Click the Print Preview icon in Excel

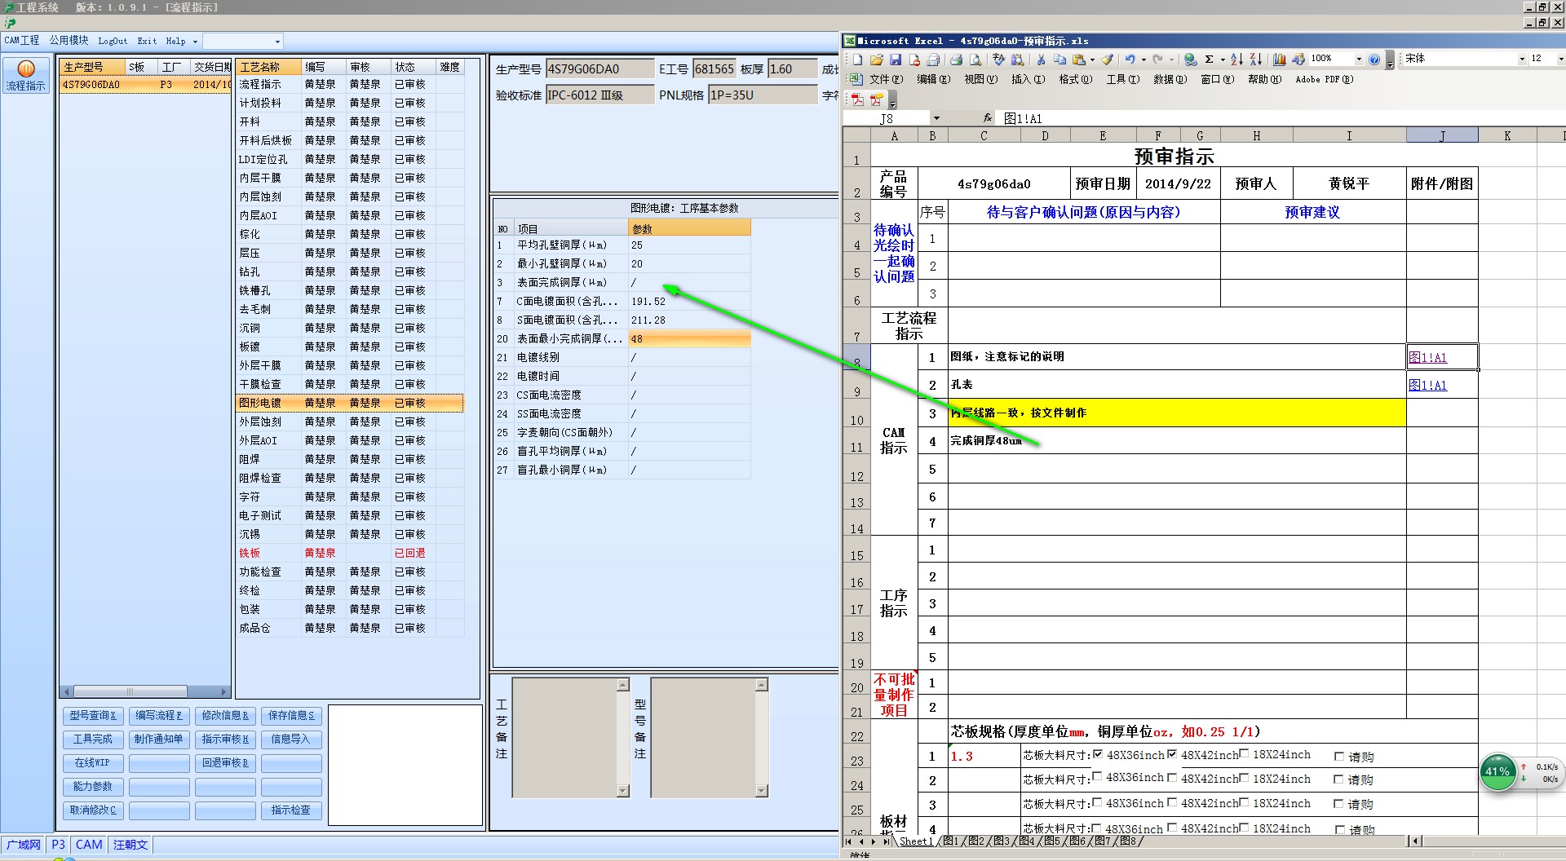[975, 60]
